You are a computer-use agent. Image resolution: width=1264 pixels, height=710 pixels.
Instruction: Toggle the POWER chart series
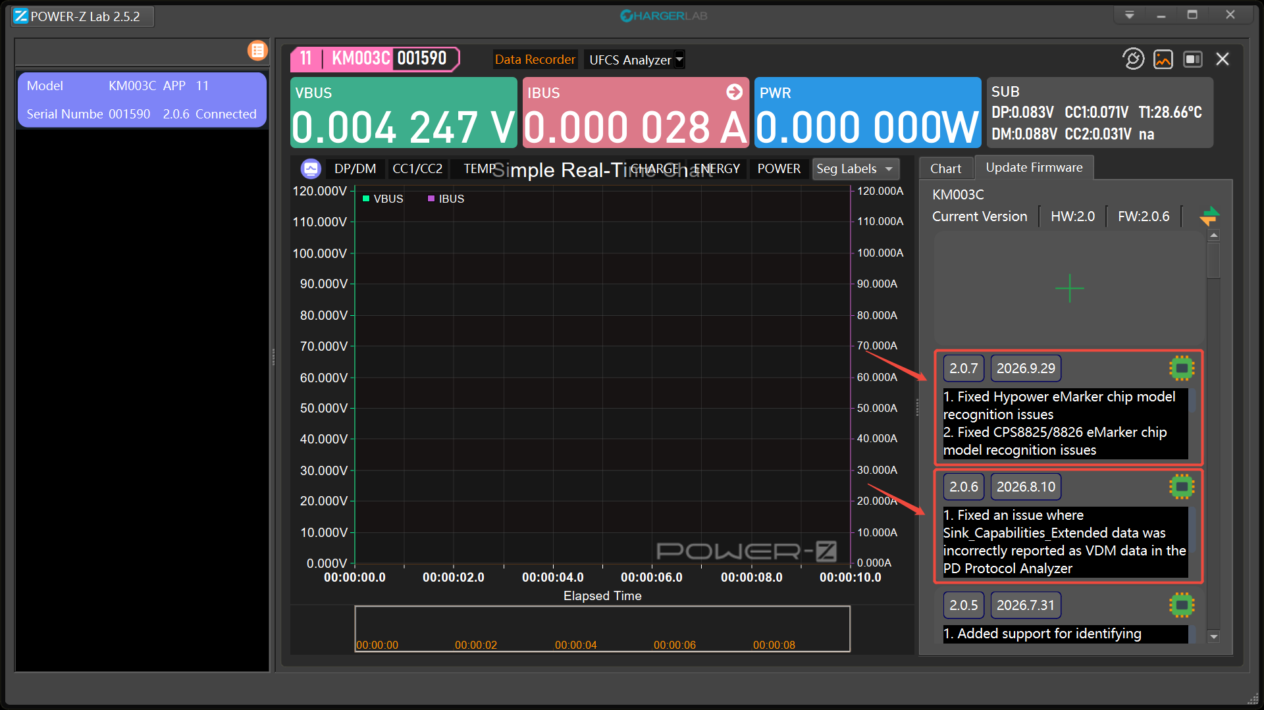pos(779,169)
